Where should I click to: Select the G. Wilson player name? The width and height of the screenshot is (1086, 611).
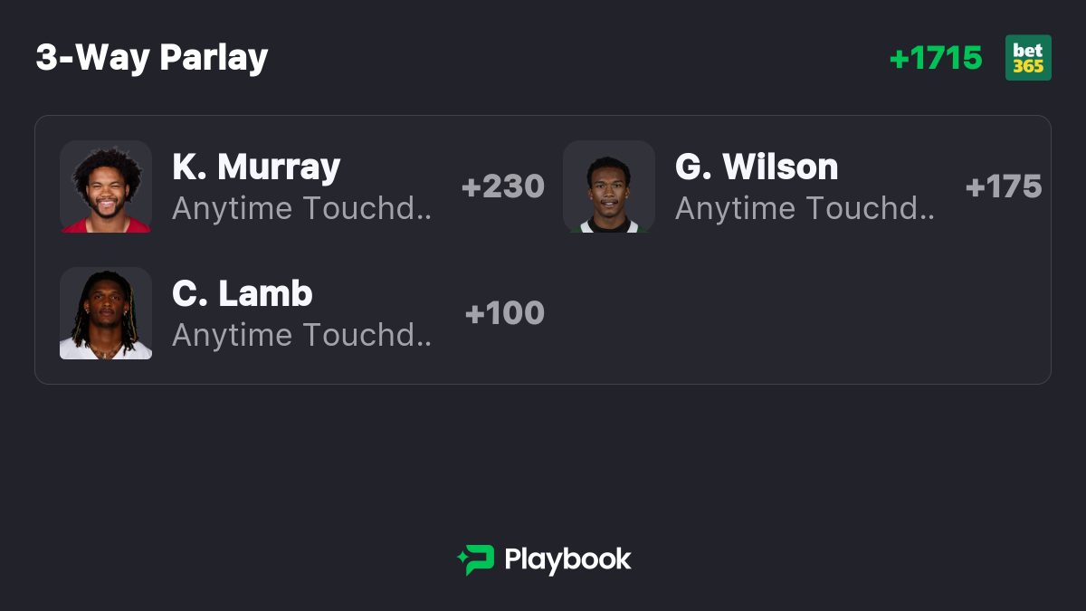coord(757,167)
